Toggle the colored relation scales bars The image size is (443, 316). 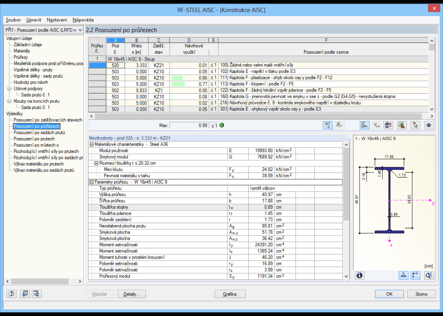(365, 125)
